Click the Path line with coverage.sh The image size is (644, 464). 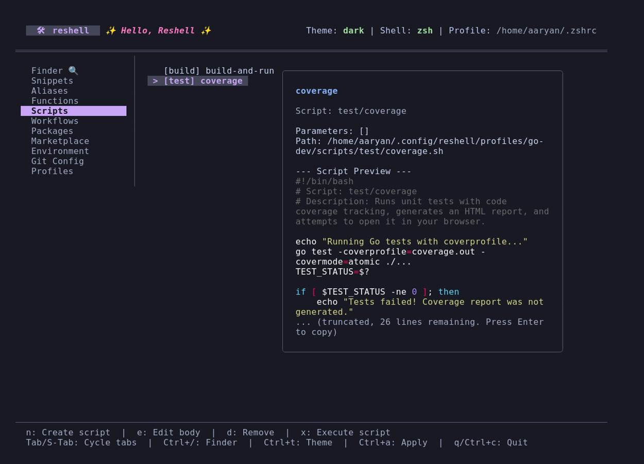coord(419,146)
